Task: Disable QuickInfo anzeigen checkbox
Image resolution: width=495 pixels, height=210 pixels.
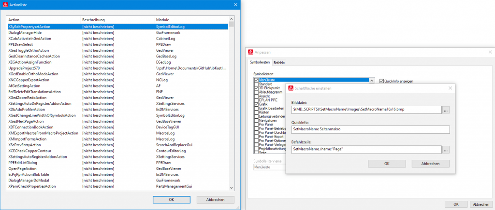Action: pos(381,81)
